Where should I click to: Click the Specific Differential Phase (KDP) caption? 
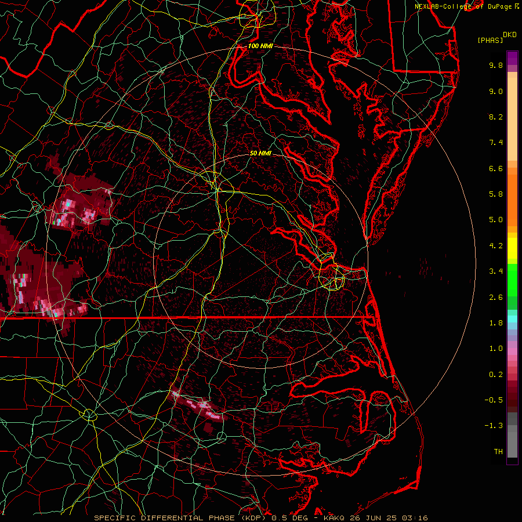[x=182, y=518]
